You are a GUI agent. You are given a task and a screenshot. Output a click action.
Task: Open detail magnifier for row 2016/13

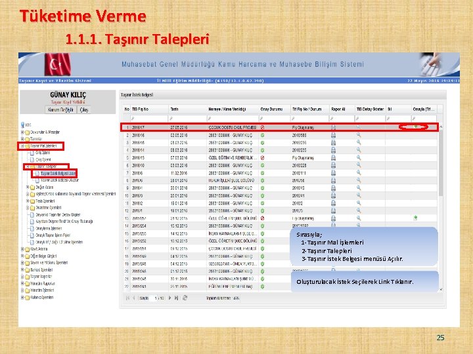[359, 157]
